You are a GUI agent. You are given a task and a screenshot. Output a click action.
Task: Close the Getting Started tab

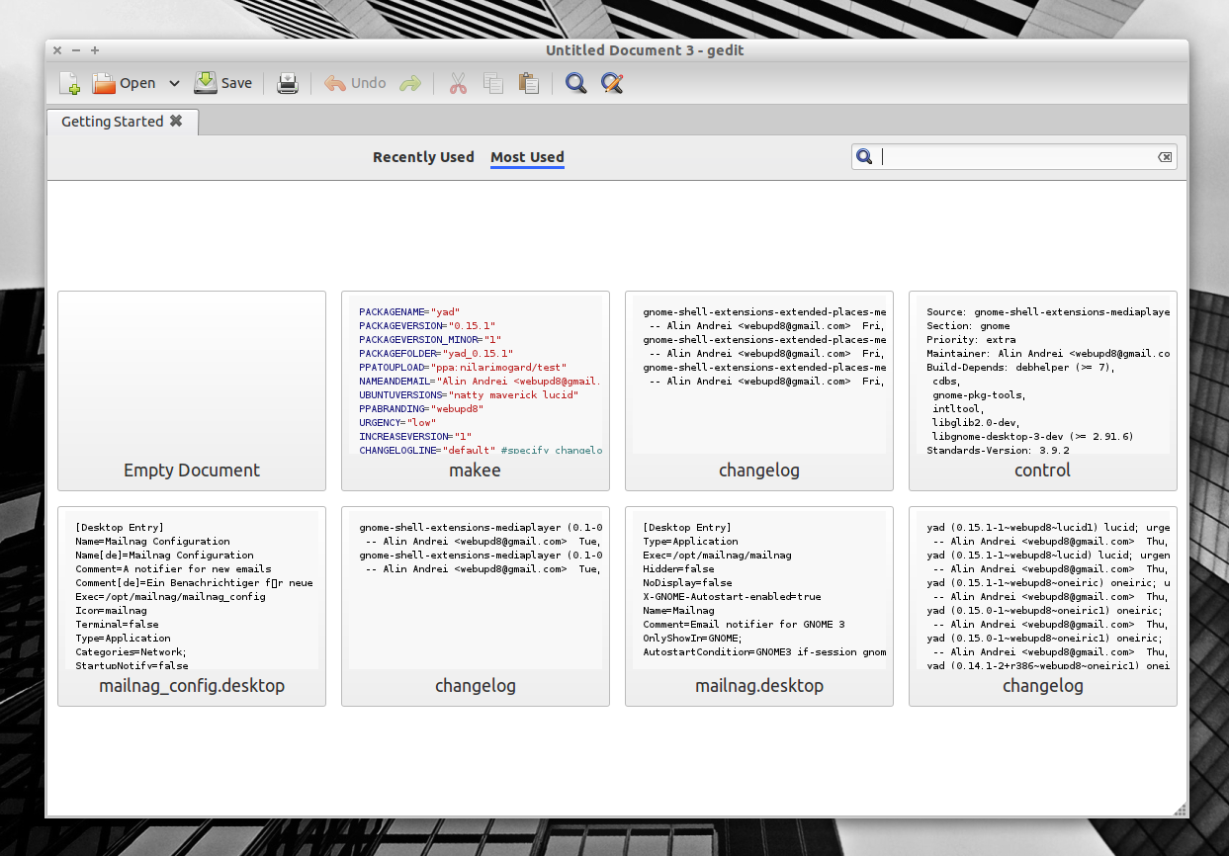click(176, 121)
